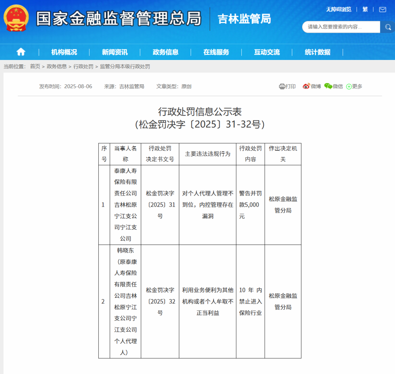Click the publish date 2025-08-06
Screen dimensions: 395x374
point(78,86)
